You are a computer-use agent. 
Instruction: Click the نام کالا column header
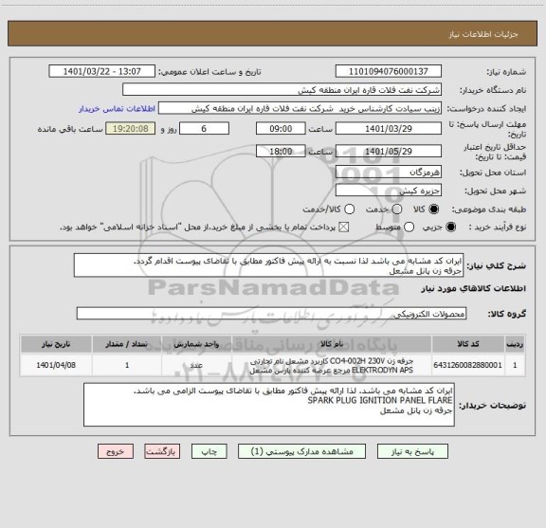[x=332, y=344]
